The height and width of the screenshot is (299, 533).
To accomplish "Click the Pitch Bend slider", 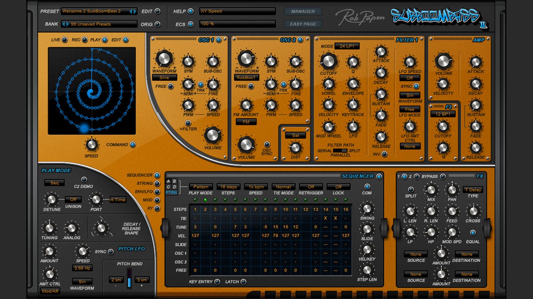I will point(129,279).
